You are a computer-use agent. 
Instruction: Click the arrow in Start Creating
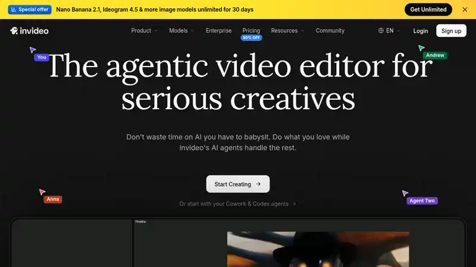pyautogui.click(x=258, y=184)
